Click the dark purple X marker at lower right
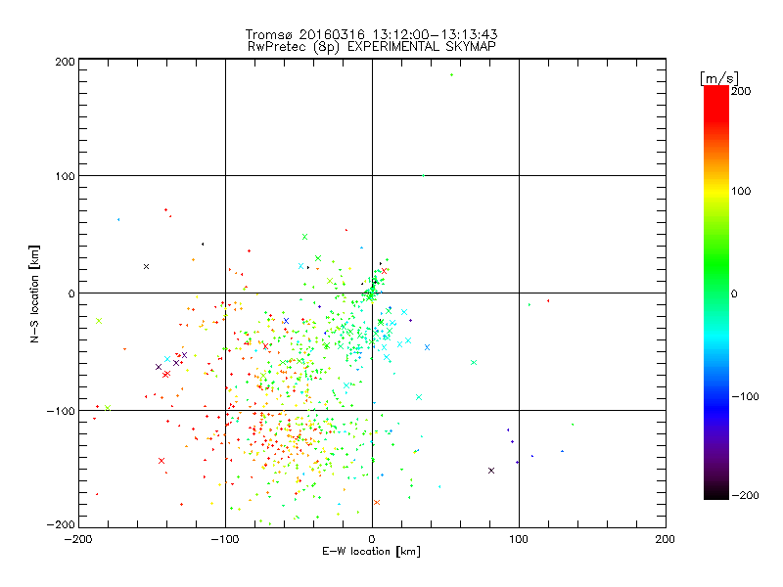This screenshot has height=587, width=783. click(x=491, y=471)
